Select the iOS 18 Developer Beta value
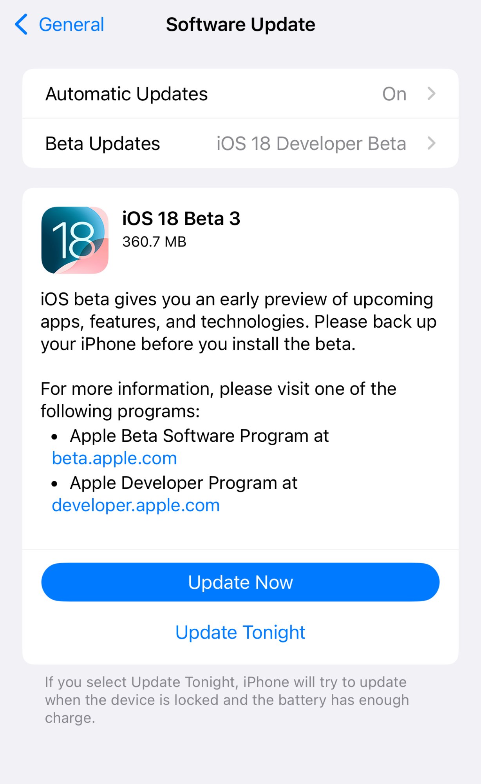 pos(311,143)
